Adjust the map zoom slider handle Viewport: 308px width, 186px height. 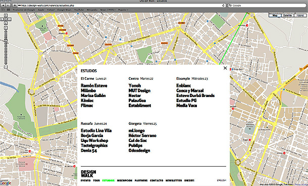(6, 40)
